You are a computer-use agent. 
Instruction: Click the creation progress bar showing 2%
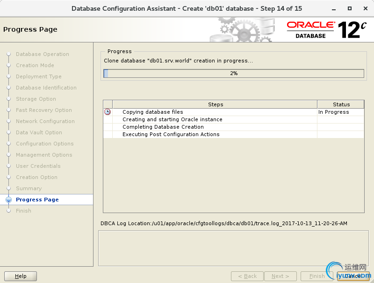coord(234,73)
